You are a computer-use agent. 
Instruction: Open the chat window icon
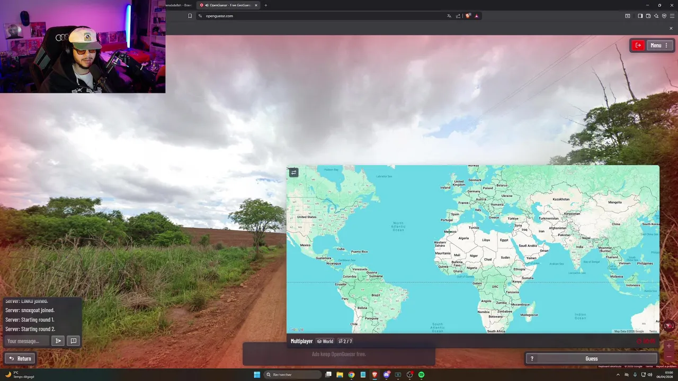(74, 341)
